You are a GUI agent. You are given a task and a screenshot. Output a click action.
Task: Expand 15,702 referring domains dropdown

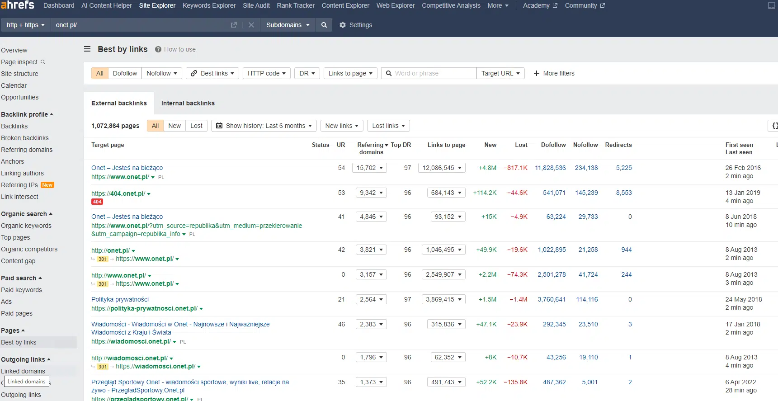point(370,168)
